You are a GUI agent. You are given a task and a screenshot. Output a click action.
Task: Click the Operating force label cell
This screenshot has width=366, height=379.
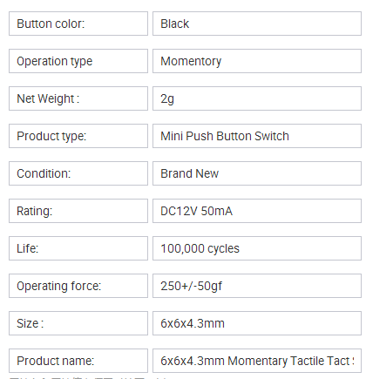tap(78, 286)
